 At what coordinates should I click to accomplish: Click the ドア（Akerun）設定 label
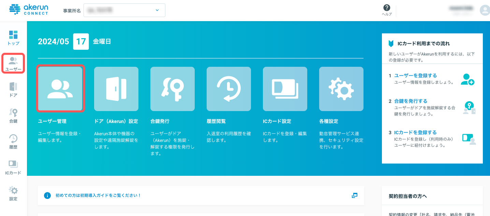[116, 121]
